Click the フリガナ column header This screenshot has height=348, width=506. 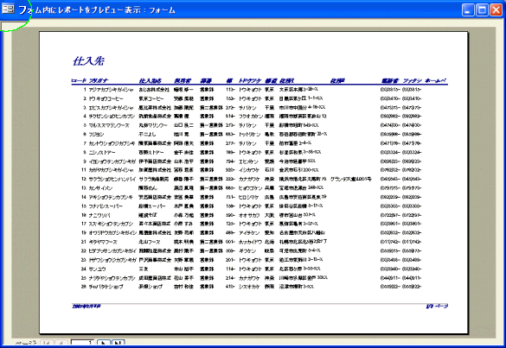[x=99, y=80]
